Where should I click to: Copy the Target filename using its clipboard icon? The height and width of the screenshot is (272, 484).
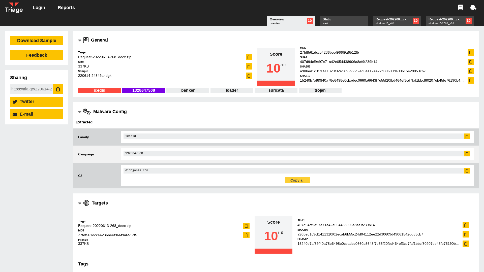(249, 57)
